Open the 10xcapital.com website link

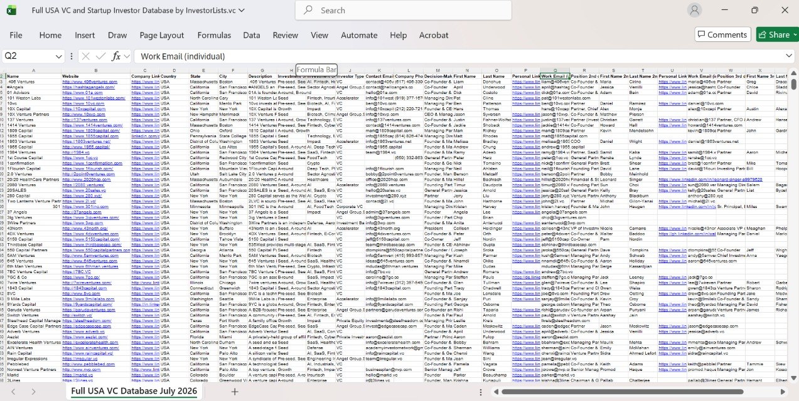[83, 110]
